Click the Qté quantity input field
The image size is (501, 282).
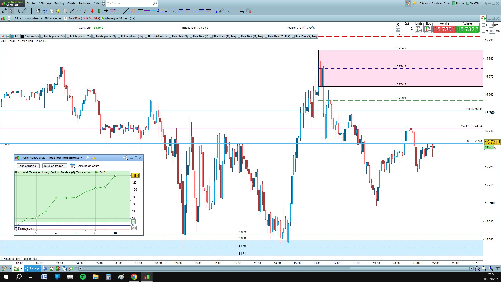click(407, 29)
